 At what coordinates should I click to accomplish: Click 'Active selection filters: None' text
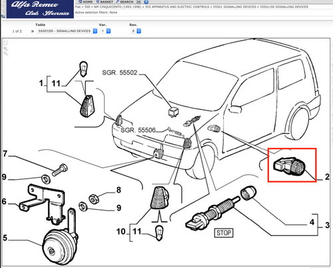tap(96, 13)
